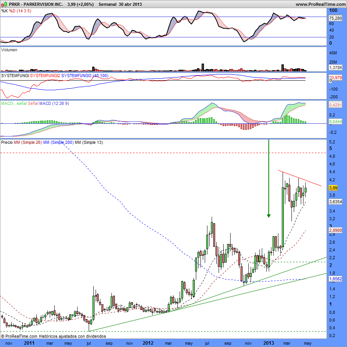The width and height of the screenshot is (347, 347).
Task: Click the red SYSTEMFUNGI2 indicator label
Action: point(45,76)
